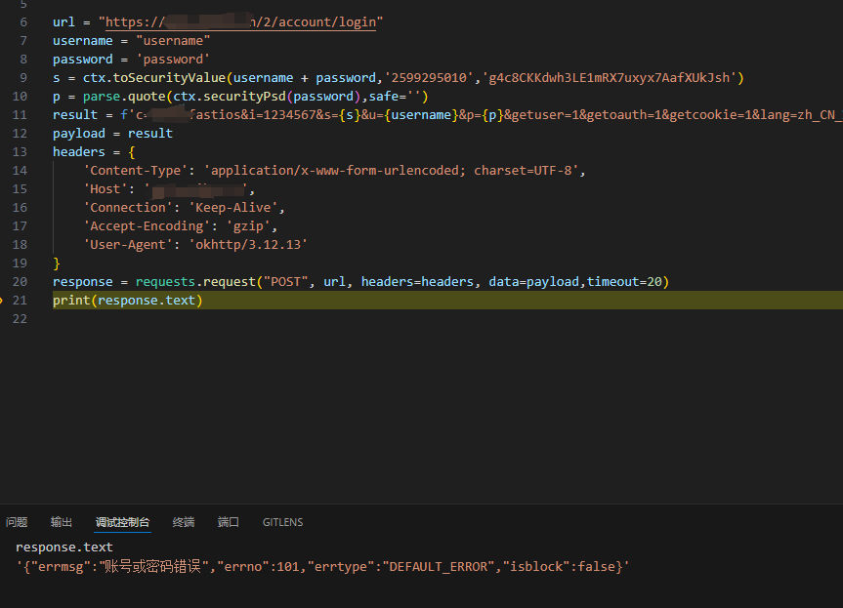Click the errmsg JSON output line
The height and width of the screenshot is (608, 843).
pos(322,567)
